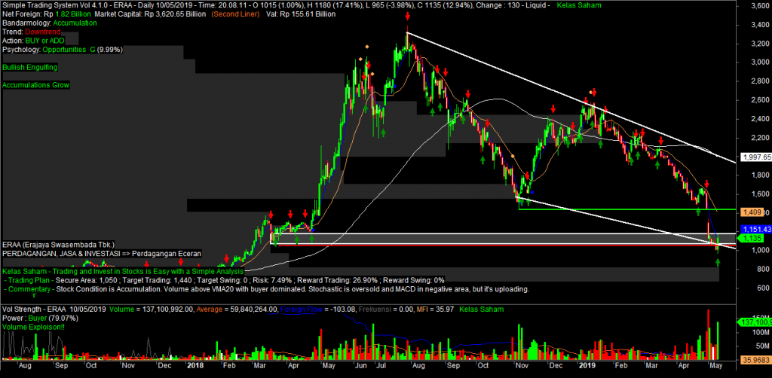Click the 'Accumulations Grow' label
The height and width of the screenshot is (378, 772).
[x=36, y=86]
